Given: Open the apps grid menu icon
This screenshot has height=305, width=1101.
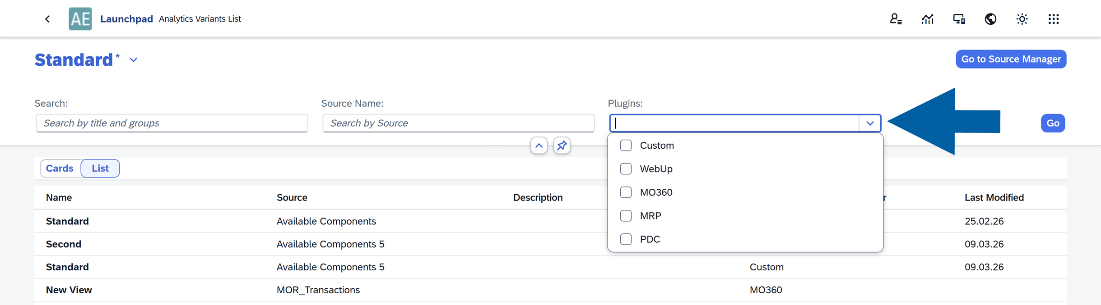Looking at the screenshot, I should point(1054,19).
